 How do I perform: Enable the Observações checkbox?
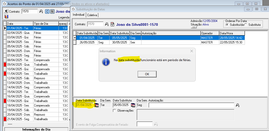115,111
